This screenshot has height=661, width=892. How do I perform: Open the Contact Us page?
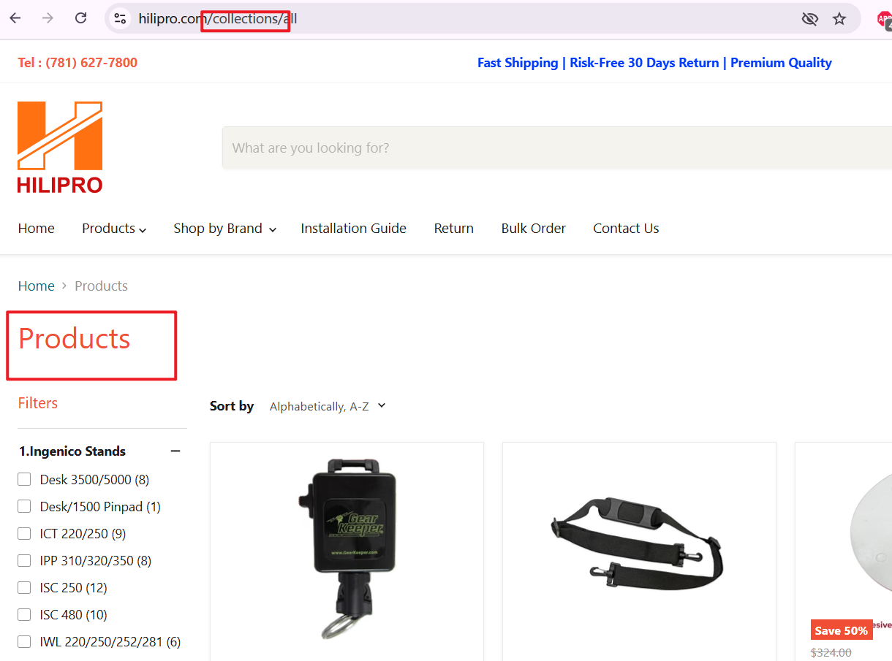tap(626, 229)
